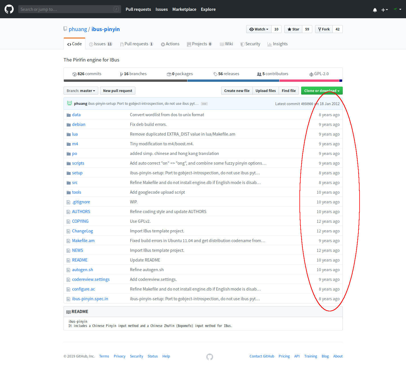406x374 pixels.
Task: Open the data folder
Action: tap(76, 115)
